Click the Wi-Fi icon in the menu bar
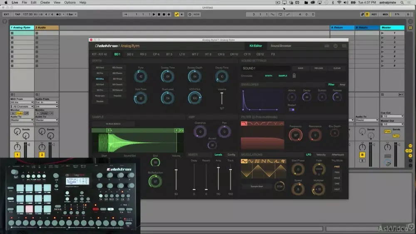 339,2
